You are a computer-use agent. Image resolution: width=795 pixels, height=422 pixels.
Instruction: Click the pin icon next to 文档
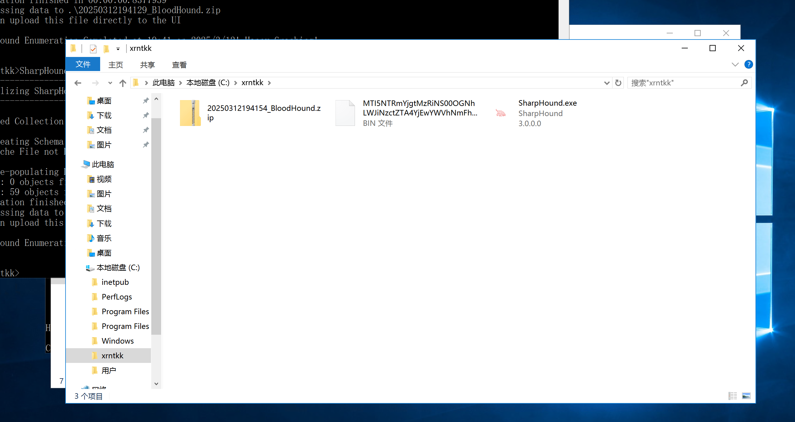pyautogui.click(x=146, y=130)
